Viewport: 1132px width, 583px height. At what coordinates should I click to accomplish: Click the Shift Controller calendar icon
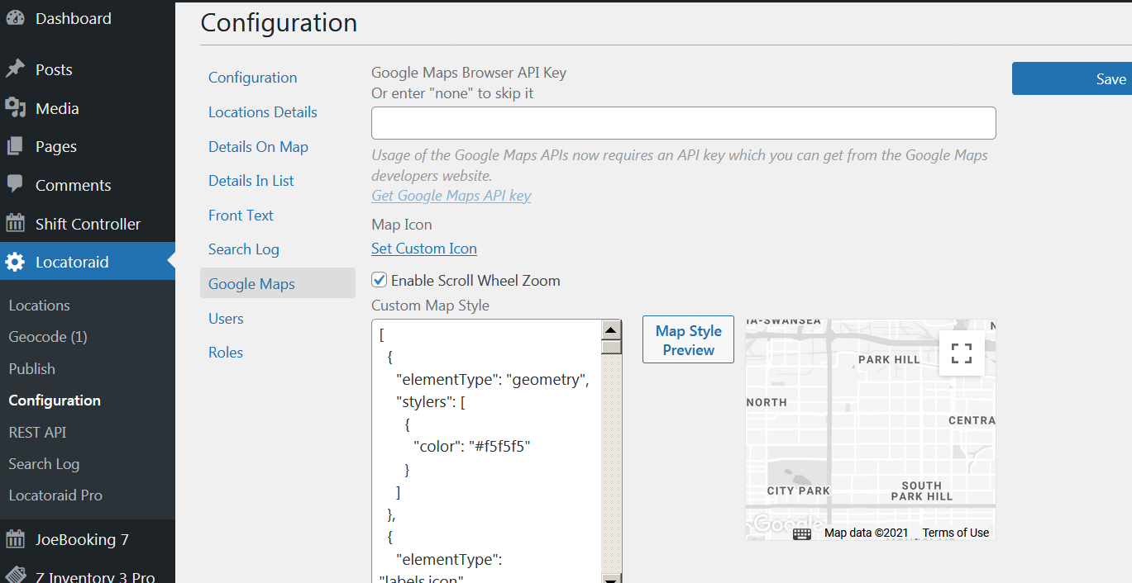click(15, 224)
